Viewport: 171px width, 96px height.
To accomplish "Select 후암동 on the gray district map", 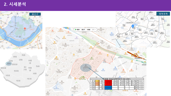I will [24, 55].
